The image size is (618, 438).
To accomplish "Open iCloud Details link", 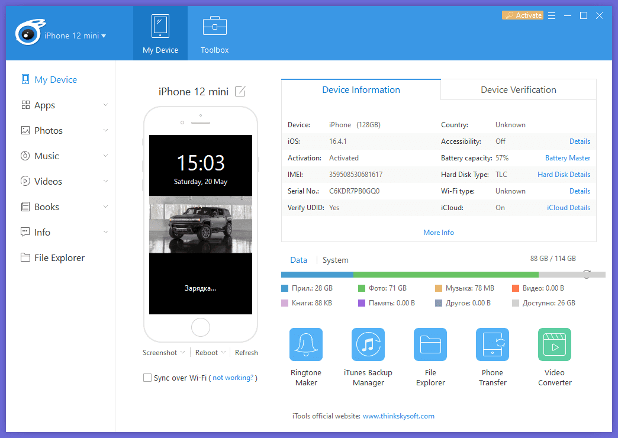I will coord(568,207).
